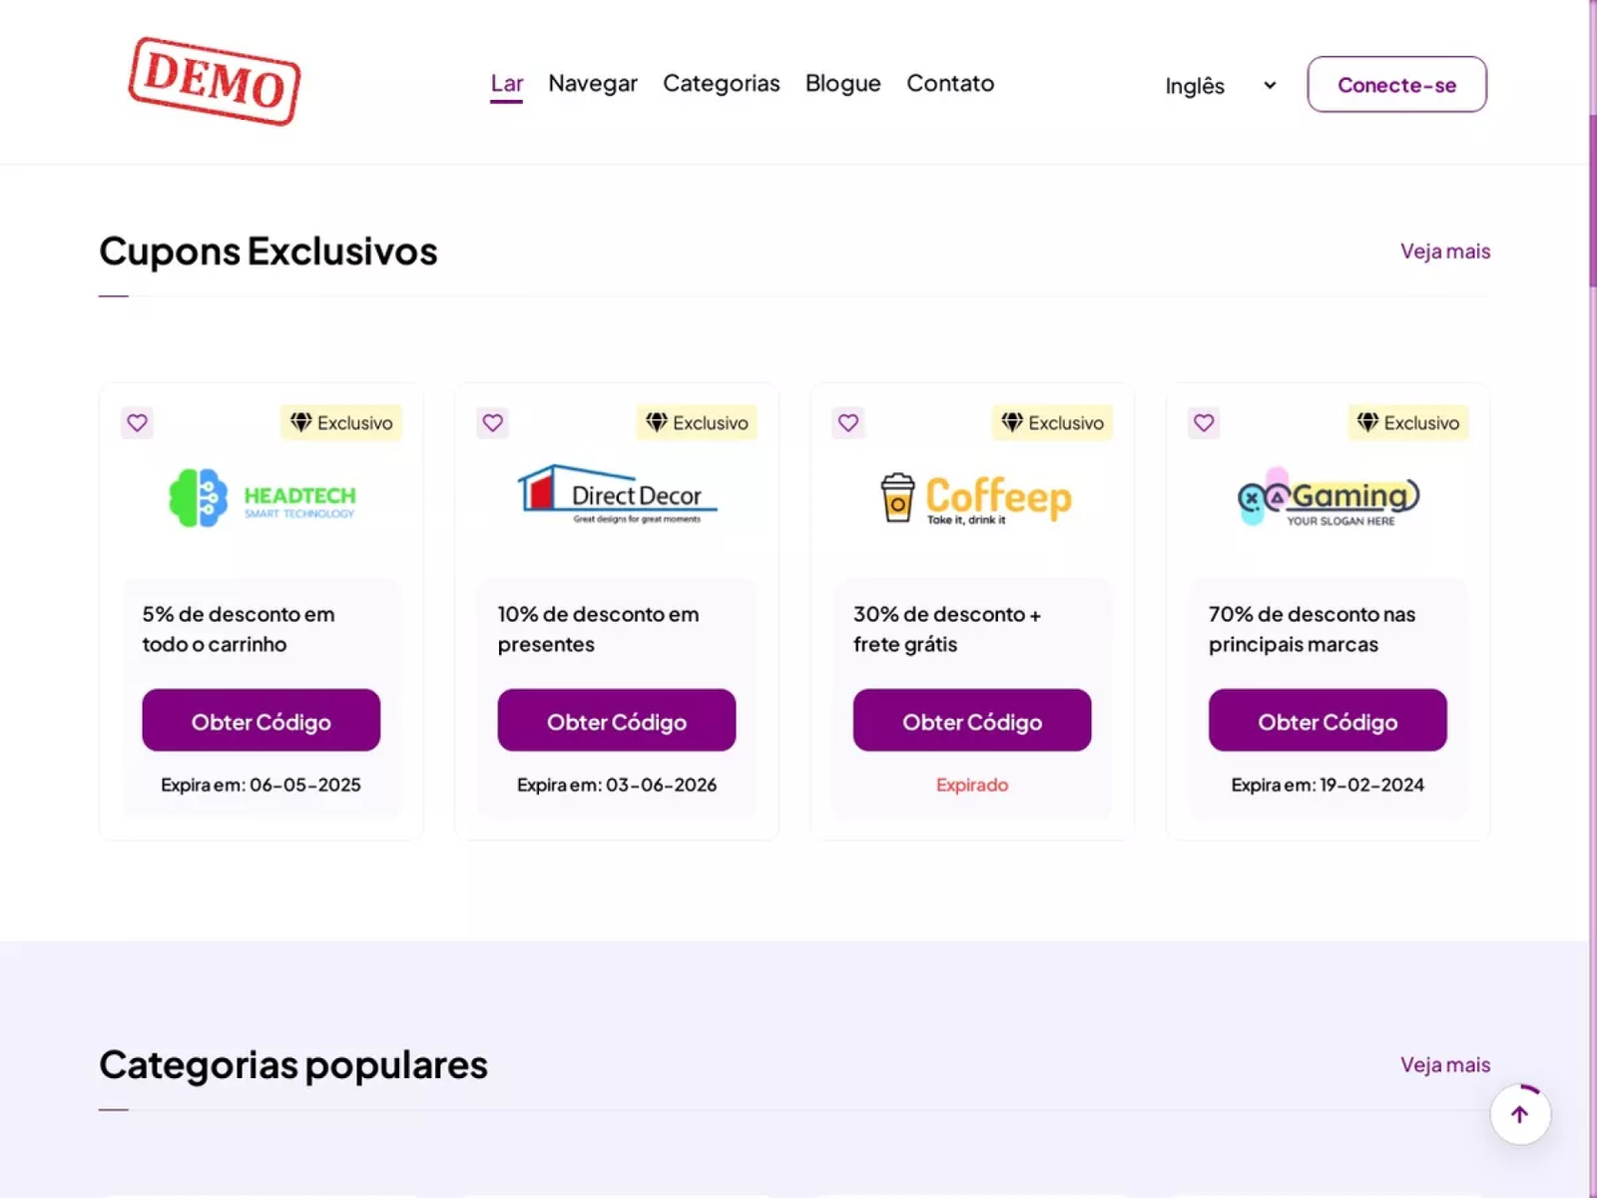
Task: Favorite the HeadTech coupon with heart icon
Action: (138, 422)
